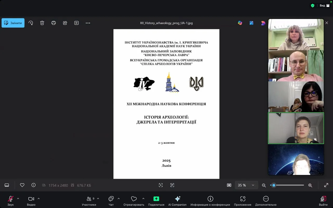The image size is (333, 208).
Task: Start slideshow with play icon
Action: point(76,23)
